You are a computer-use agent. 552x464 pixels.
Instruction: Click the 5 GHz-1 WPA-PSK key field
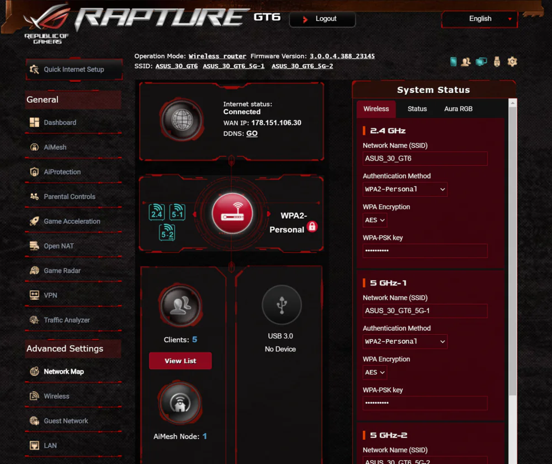[x=425, y=403]
